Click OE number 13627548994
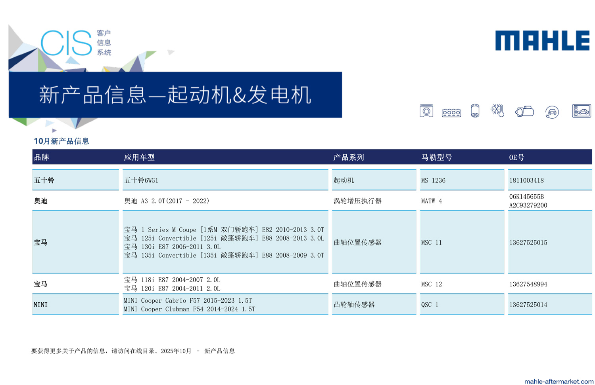595x385 pixels. coord(528,284)
